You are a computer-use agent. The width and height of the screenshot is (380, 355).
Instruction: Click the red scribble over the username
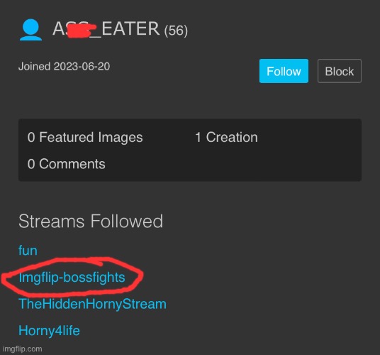[x=82, y=31]
